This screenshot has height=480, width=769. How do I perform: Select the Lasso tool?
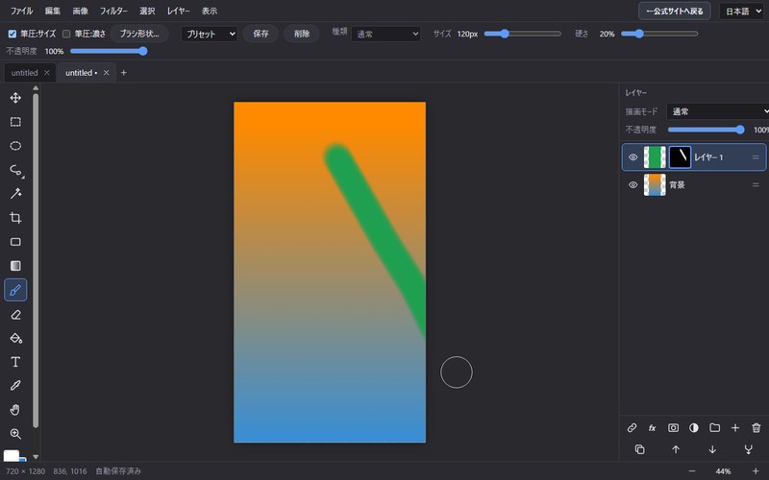click(x=15, y=170)
